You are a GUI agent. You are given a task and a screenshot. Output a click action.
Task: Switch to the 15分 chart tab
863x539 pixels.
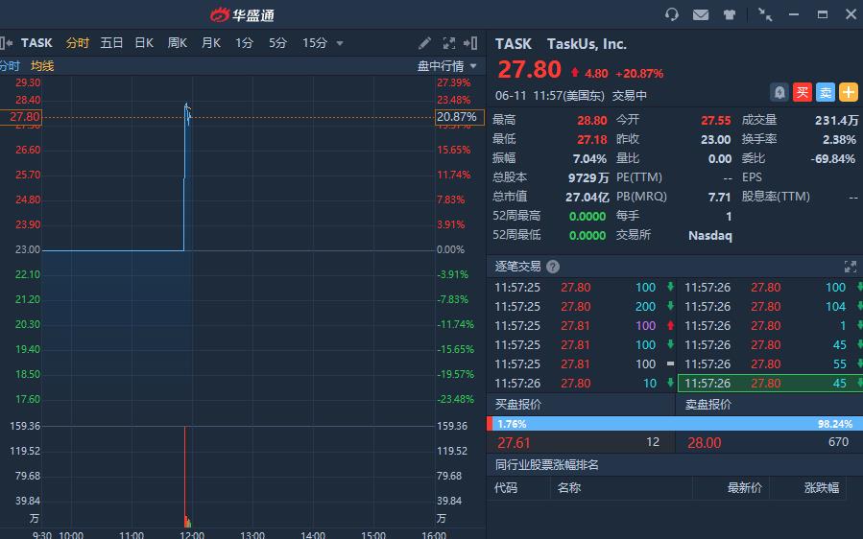pyautogui.click(x=315, y=43)
